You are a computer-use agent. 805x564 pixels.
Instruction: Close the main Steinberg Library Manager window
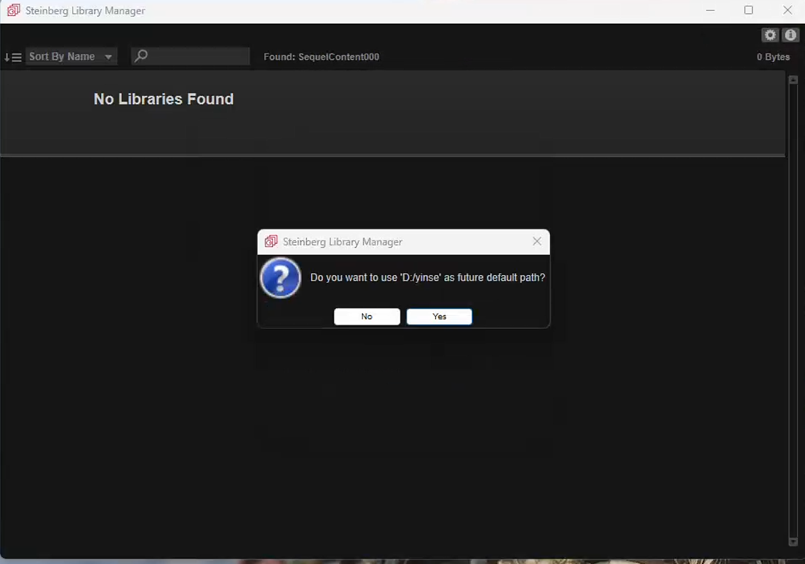pos(787,10)
